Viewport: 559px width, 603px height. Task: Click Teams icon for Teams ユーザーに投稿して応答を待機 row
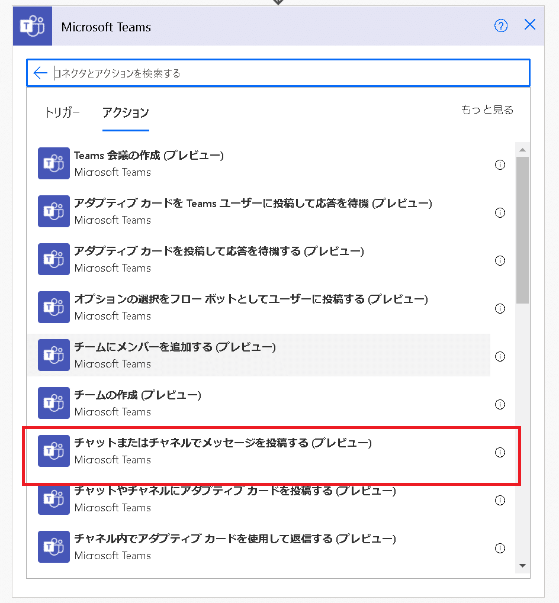[x=54, y=211]
